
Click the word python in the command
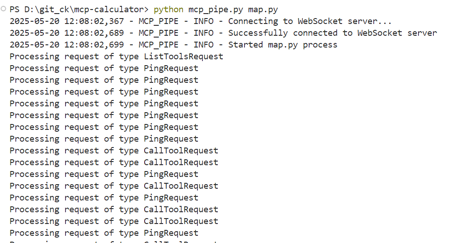click(169, 10)
